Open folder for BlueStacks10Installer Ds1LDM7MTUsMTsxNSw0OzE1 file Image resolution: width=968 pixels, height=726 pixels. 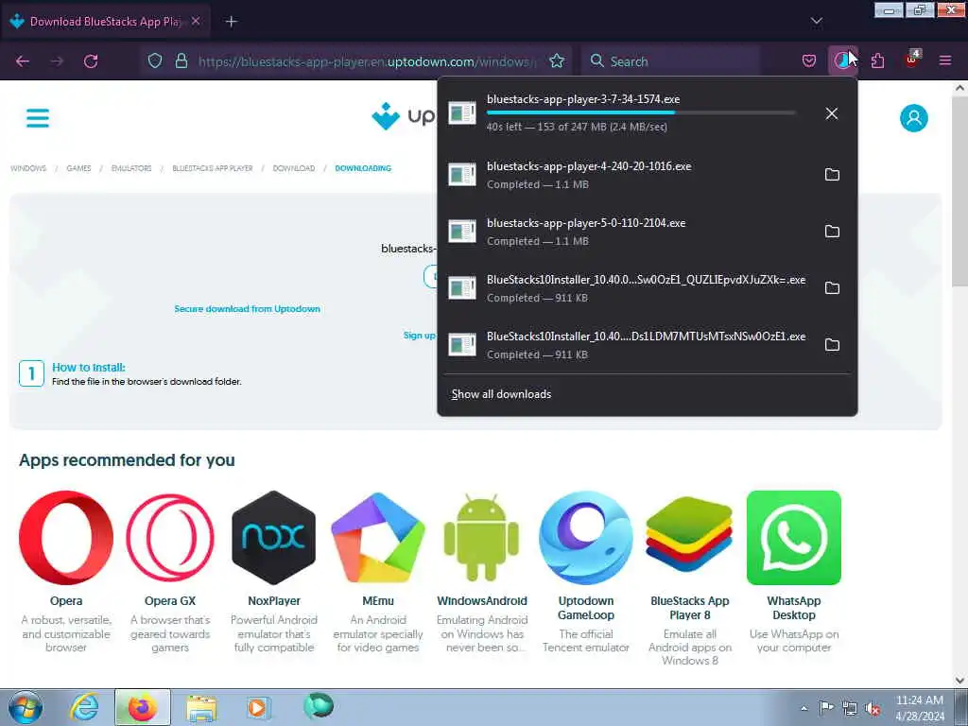coord(832,345)
